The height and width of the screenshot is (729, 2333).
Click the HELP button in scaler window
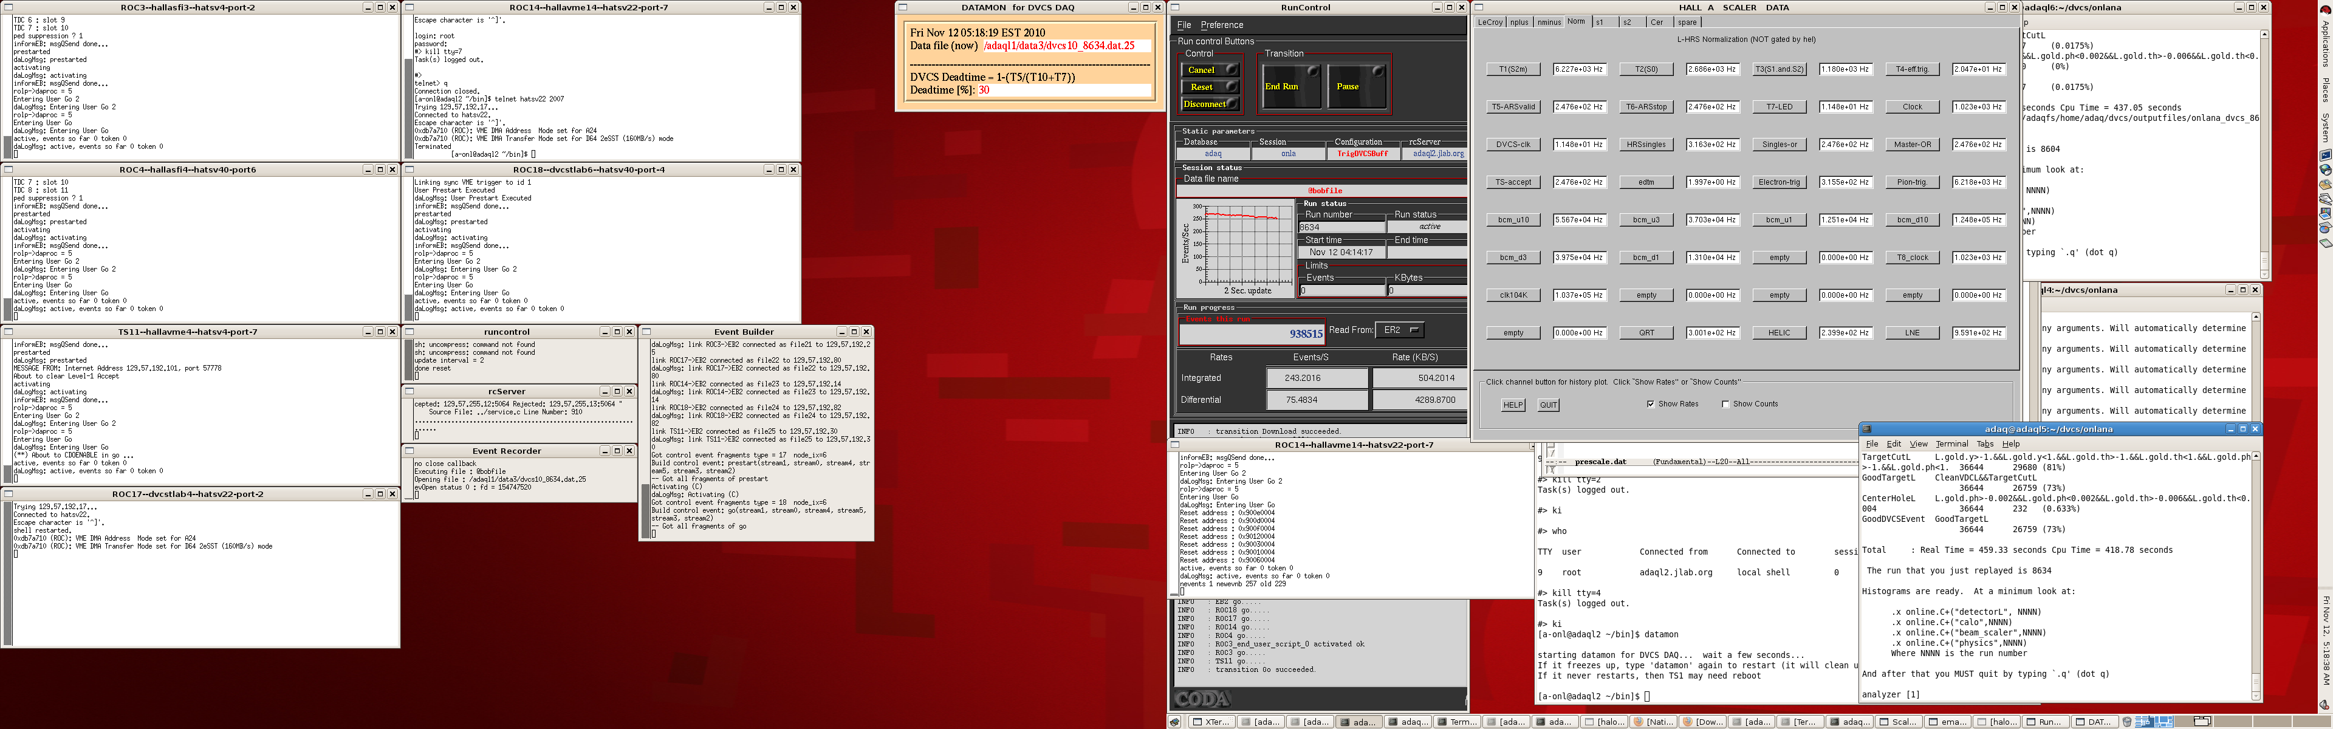coord(1512,405)
